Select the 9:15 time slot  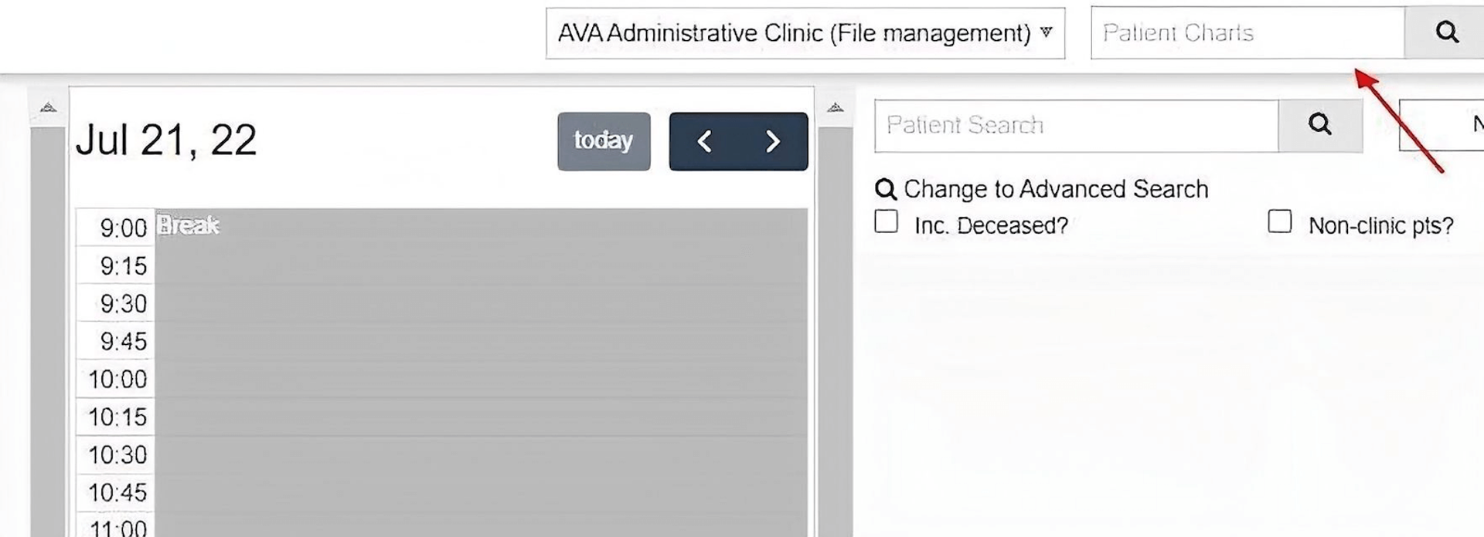(x=479, y=265)
